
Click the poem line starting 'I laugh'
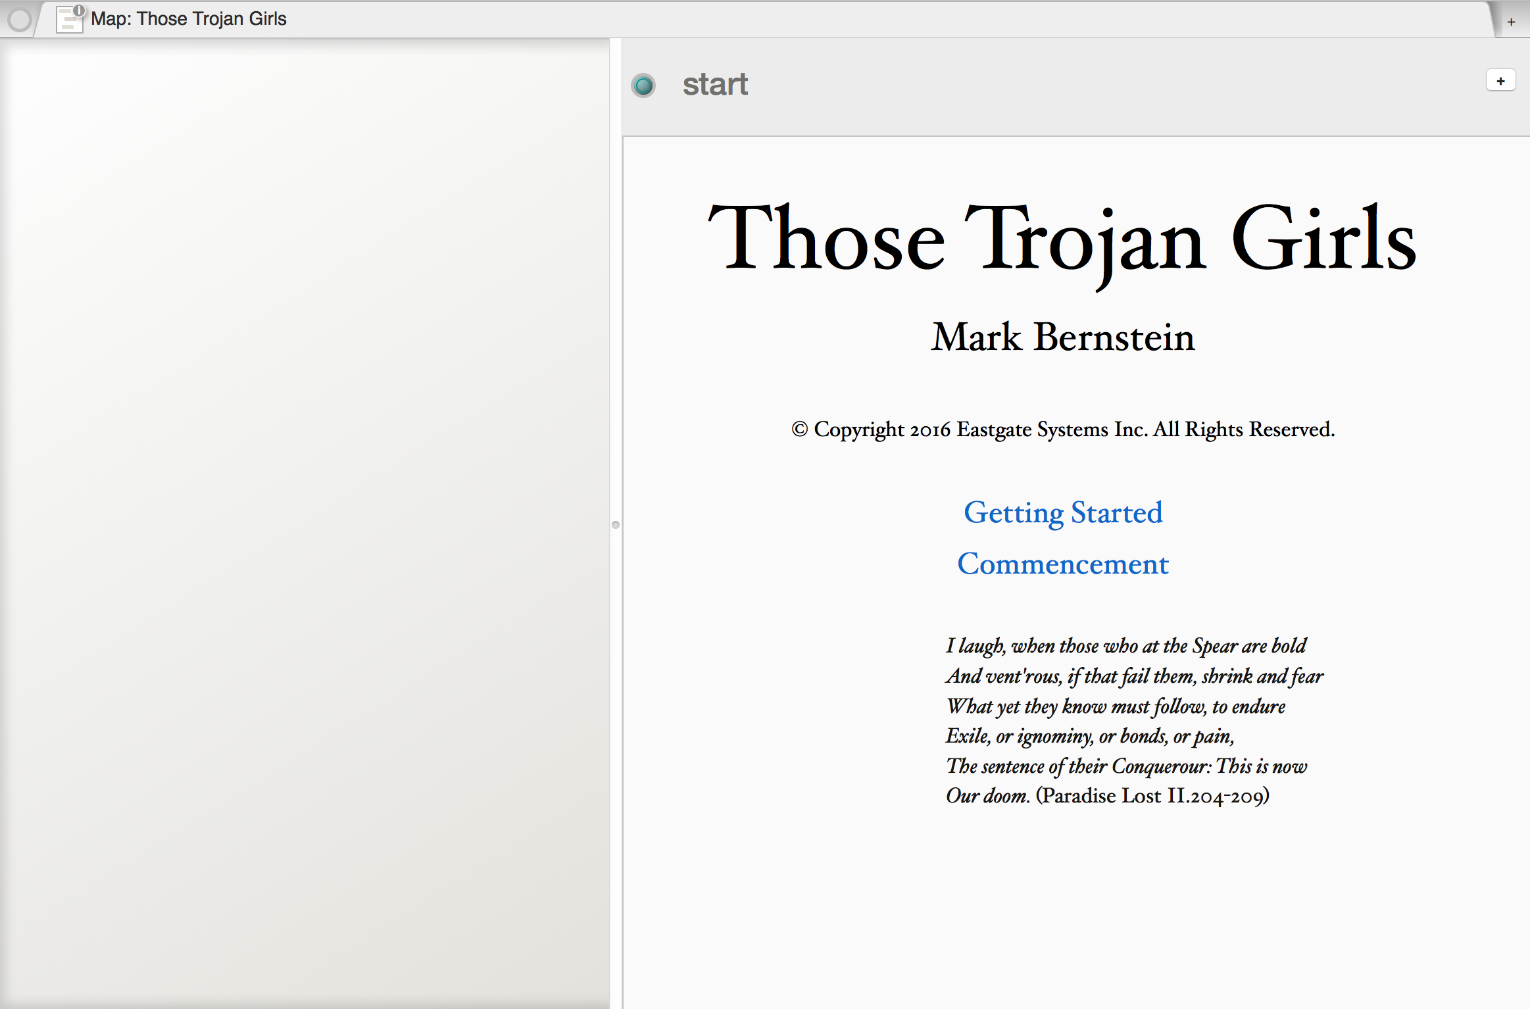tap(1125, 646)
